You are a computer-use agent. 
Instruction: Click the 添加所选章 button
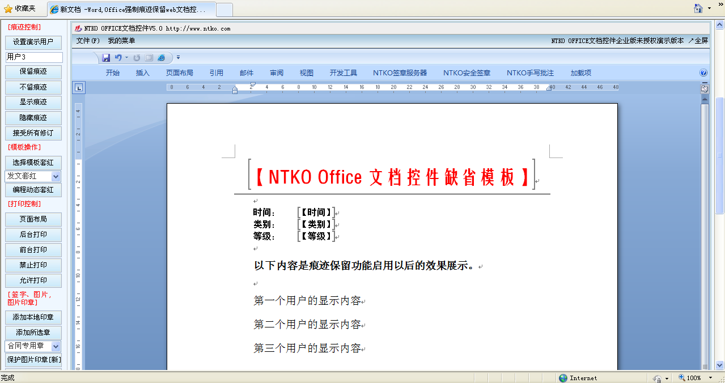click(x=33, y=333)
